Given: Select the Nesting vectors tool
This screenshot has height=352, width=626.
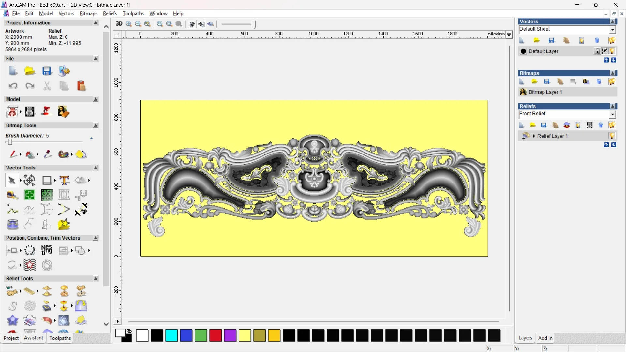Looking at the screenshot, I should 47,250.
